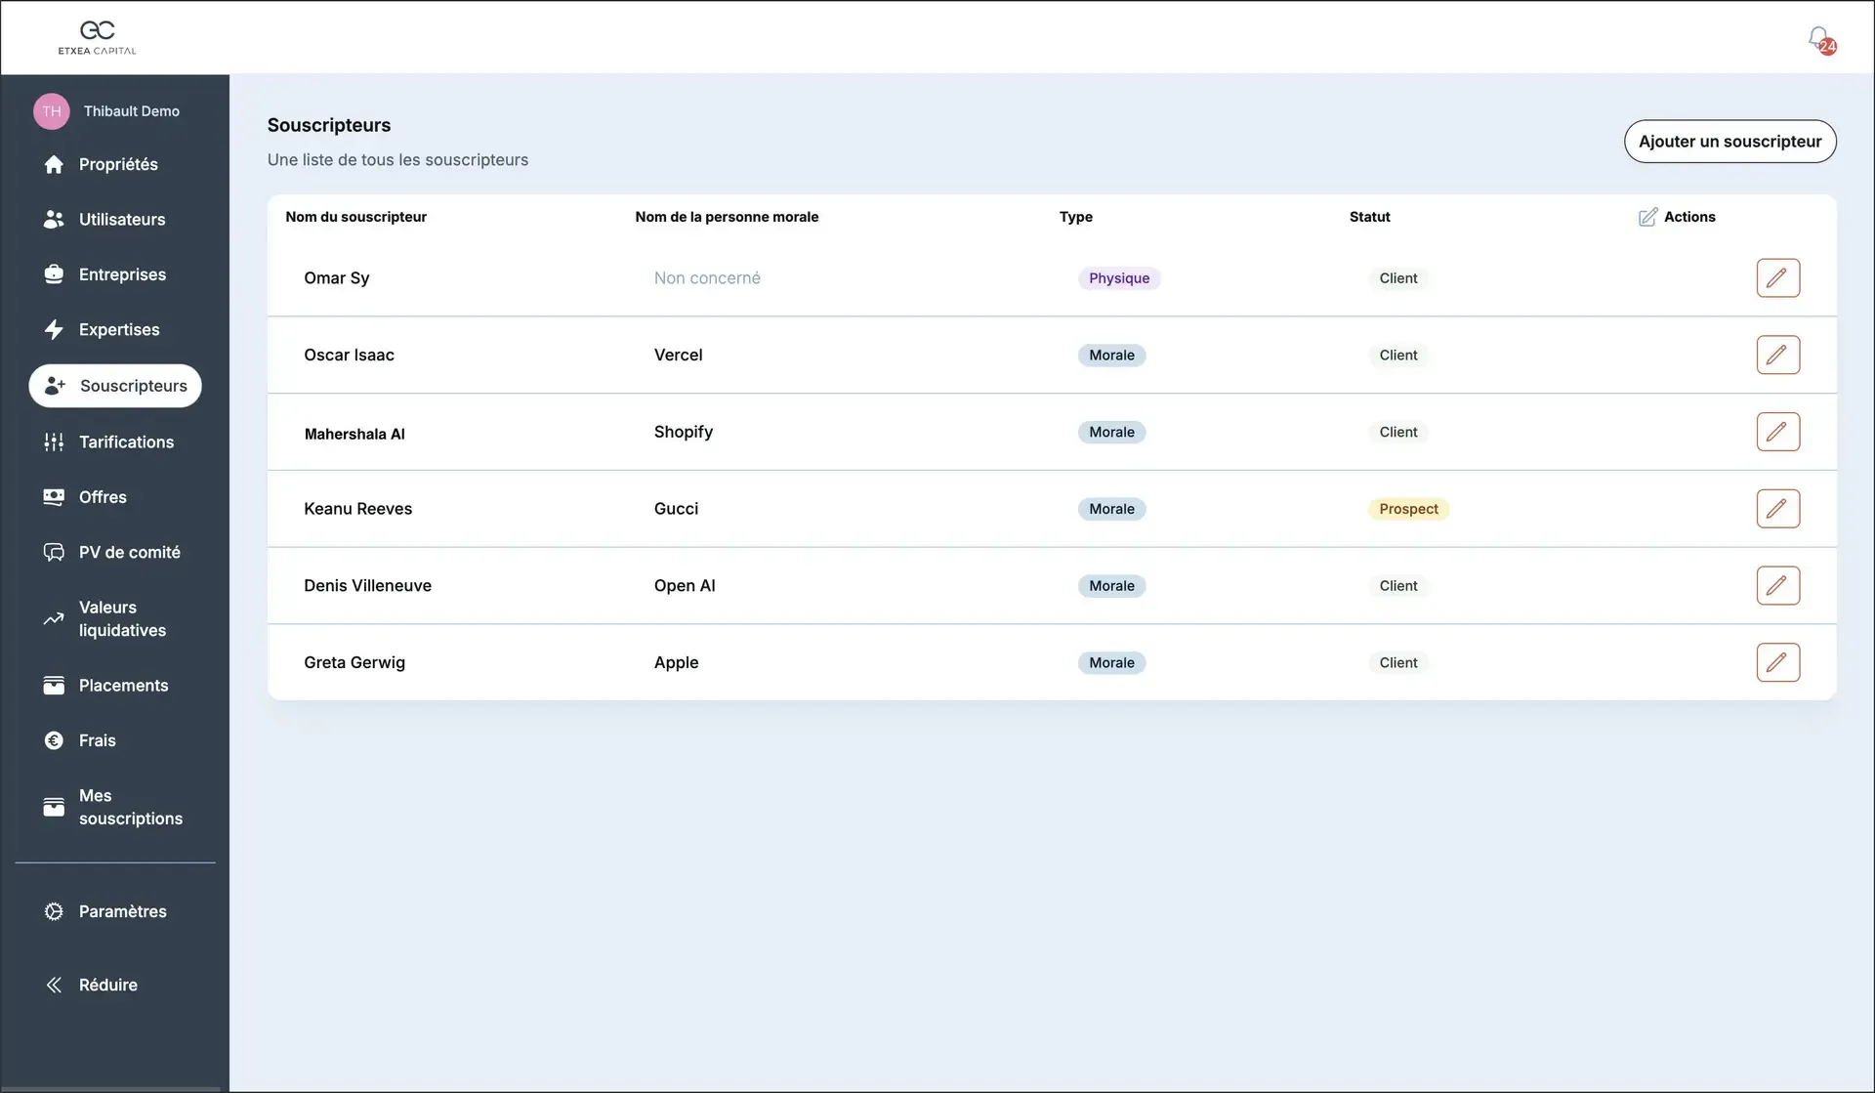
Task: Click the Nom du souscripteur column header
Action: coord(355,217)
